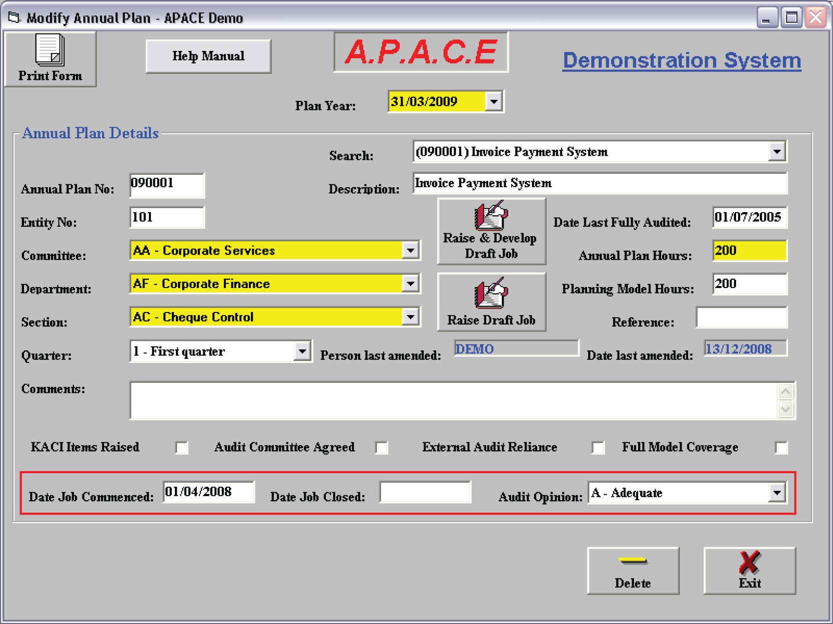Click the Raise Draft Job icon
Viewport: 833px width, 624px height.
click(491, 294)
